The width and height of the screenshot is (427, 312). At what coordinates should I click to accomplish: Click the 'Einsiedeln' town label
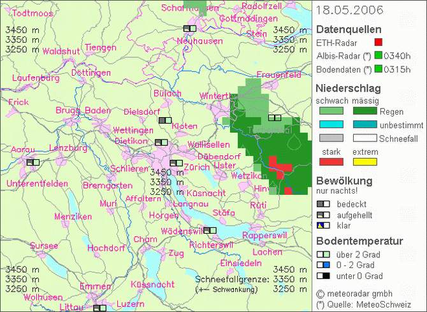pyautogui.click(x=241, y=263)
